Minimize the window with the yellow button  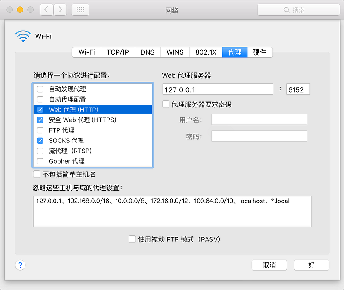(20, 9)
